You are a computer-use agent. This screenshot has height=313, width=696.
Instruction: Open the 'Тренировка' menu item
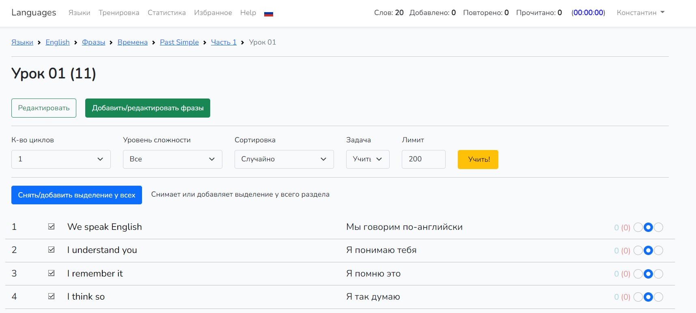click(119, 13)
